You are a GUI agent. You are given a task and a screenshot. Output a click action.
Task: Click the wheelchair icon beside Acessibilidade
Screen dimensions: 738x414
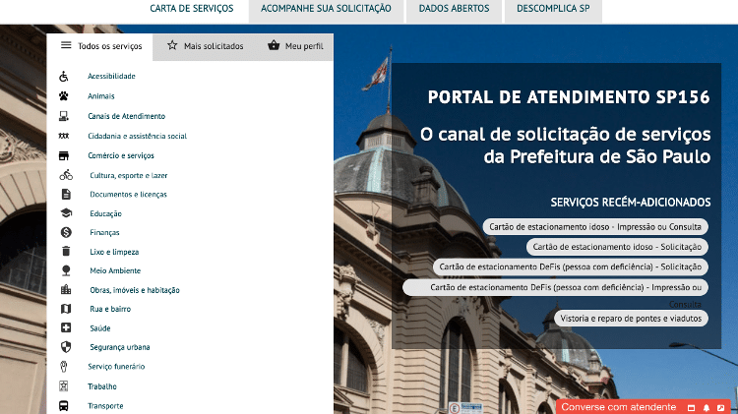click(64, 77)
